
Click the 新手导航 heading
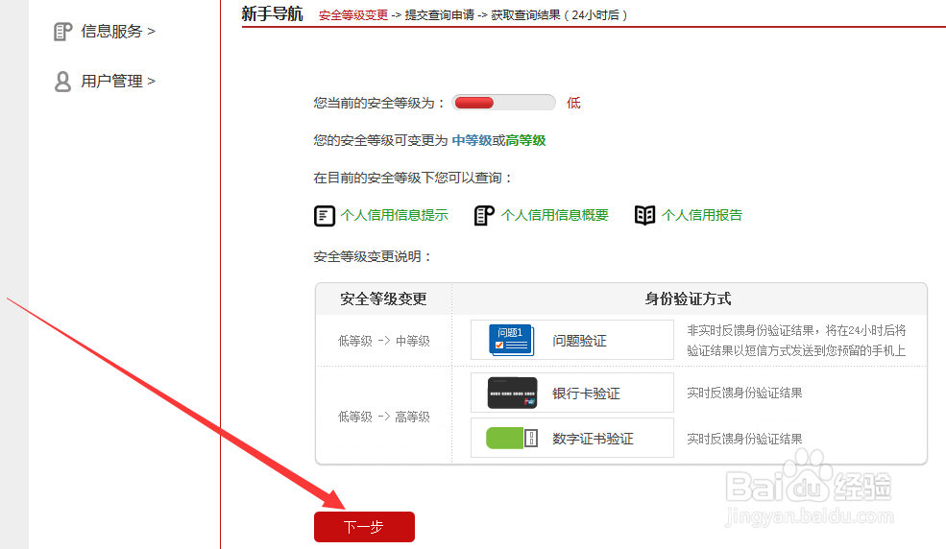pos(272,13)
